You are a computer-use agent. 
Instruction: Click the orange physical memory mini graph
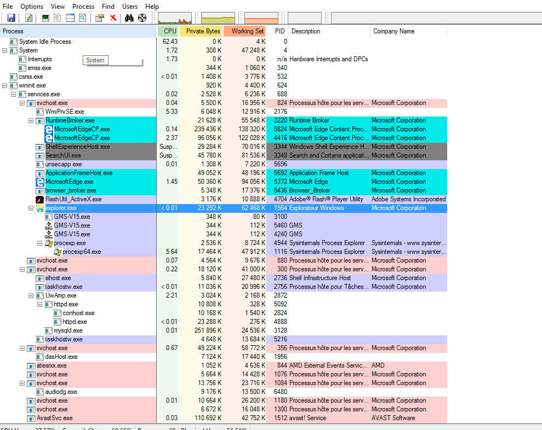pos(261,18)
